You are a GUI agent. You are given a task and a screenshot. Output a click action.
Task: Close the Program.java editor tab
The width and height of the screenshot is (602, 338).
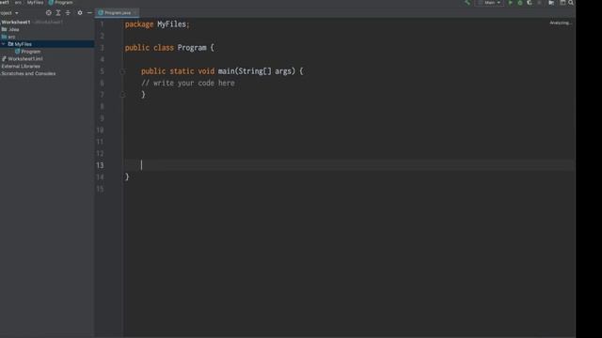tap(135, 12)
